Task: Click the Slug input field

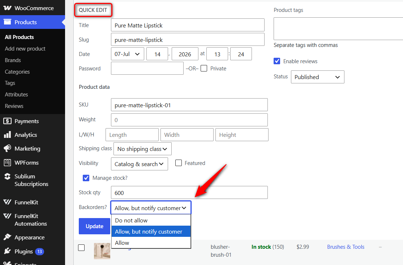Action: coord(188,40)
